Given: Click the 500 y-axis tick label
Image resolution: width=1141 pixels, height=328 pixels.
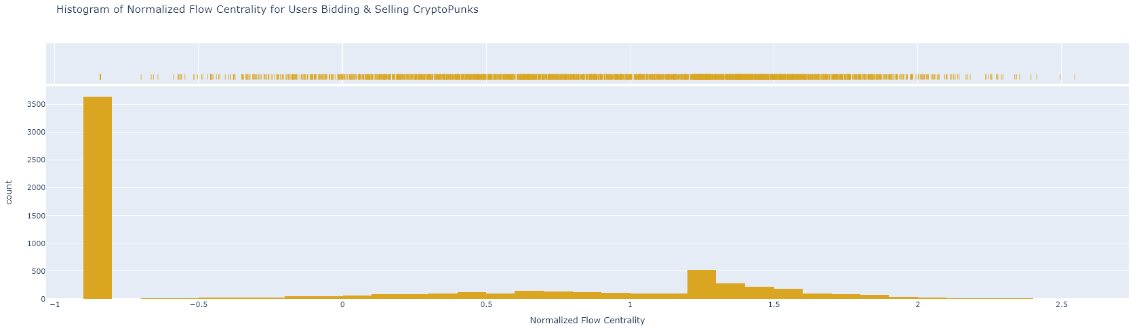Looking at the screenshot, I should [x=38, y=271].
